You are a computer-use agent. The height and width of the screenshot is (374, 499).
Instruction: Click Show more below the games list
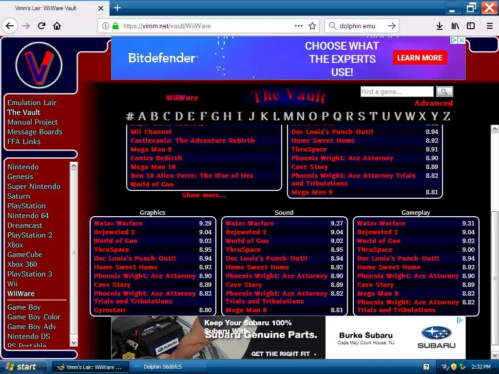[204, 195]
